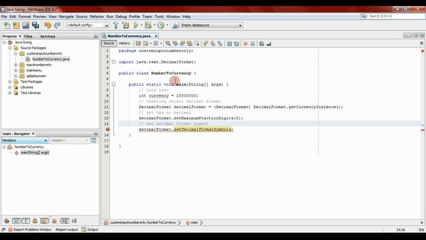This screenshot has width=426, height=240.
Task: Click the main breadcrumb item
Action: (192, 223)
